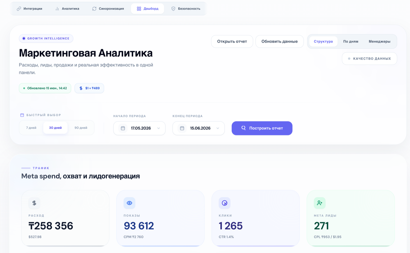Click the sync arrows icon beside Синхронизация
Image resolution: width=410 pixels, height=253 pixels.
[94, 9]
